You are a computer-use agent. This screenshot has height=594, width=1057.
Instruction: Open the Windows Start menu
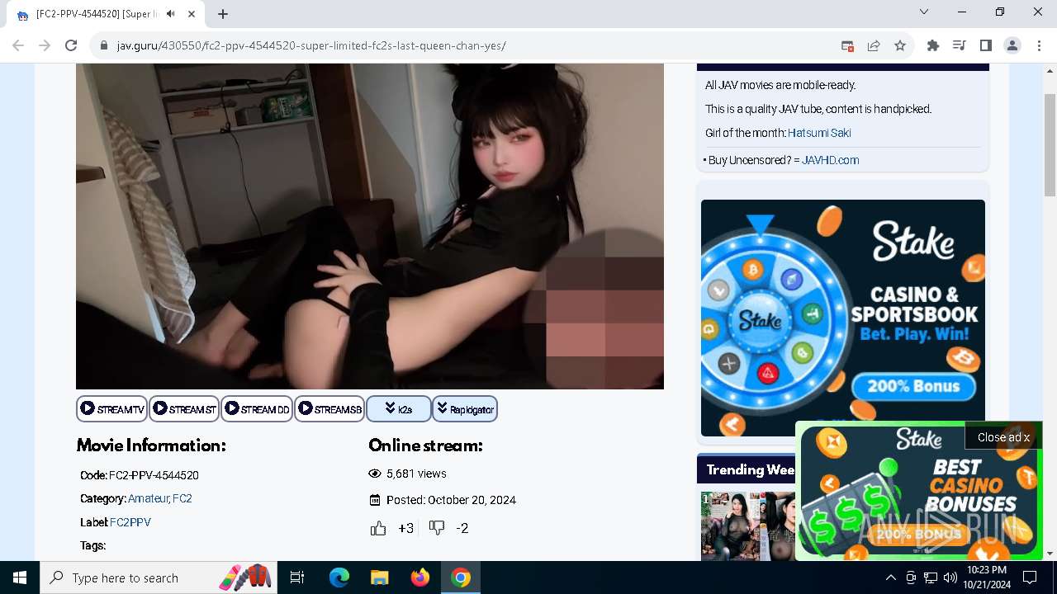20,577
